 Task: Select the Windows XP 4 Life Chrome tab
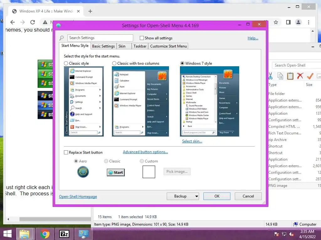46,11
